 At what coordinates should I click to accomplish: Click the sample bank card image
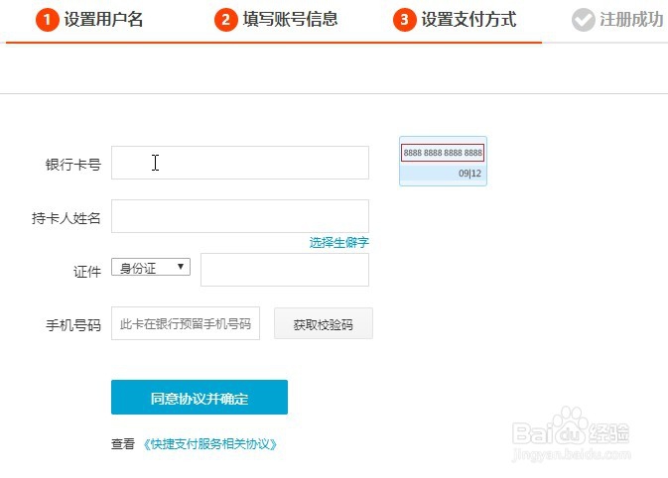[x=443, y=162]
